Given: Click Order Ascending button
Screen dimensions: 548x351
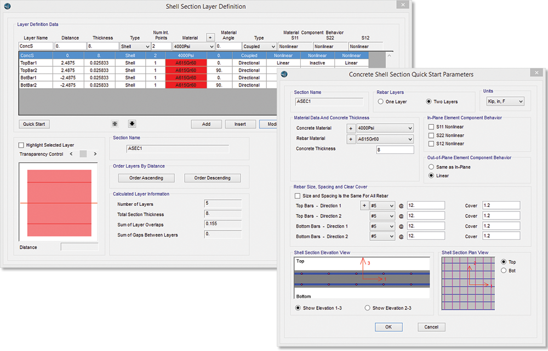Looking at the screenshot, I should (146, 178).
